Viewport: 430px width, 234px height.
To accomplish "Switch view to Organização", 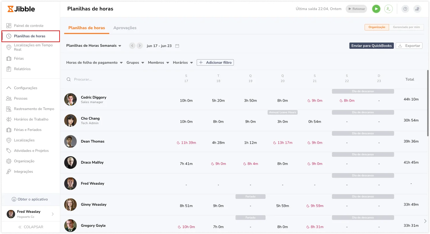I will 377,27.
